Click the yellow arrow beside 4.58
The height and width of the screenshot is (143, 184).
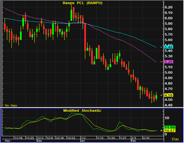tap(161, 95)
